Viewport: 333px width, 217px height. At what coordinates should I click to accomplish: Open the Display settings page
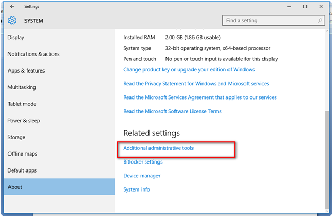click(16, 38)
